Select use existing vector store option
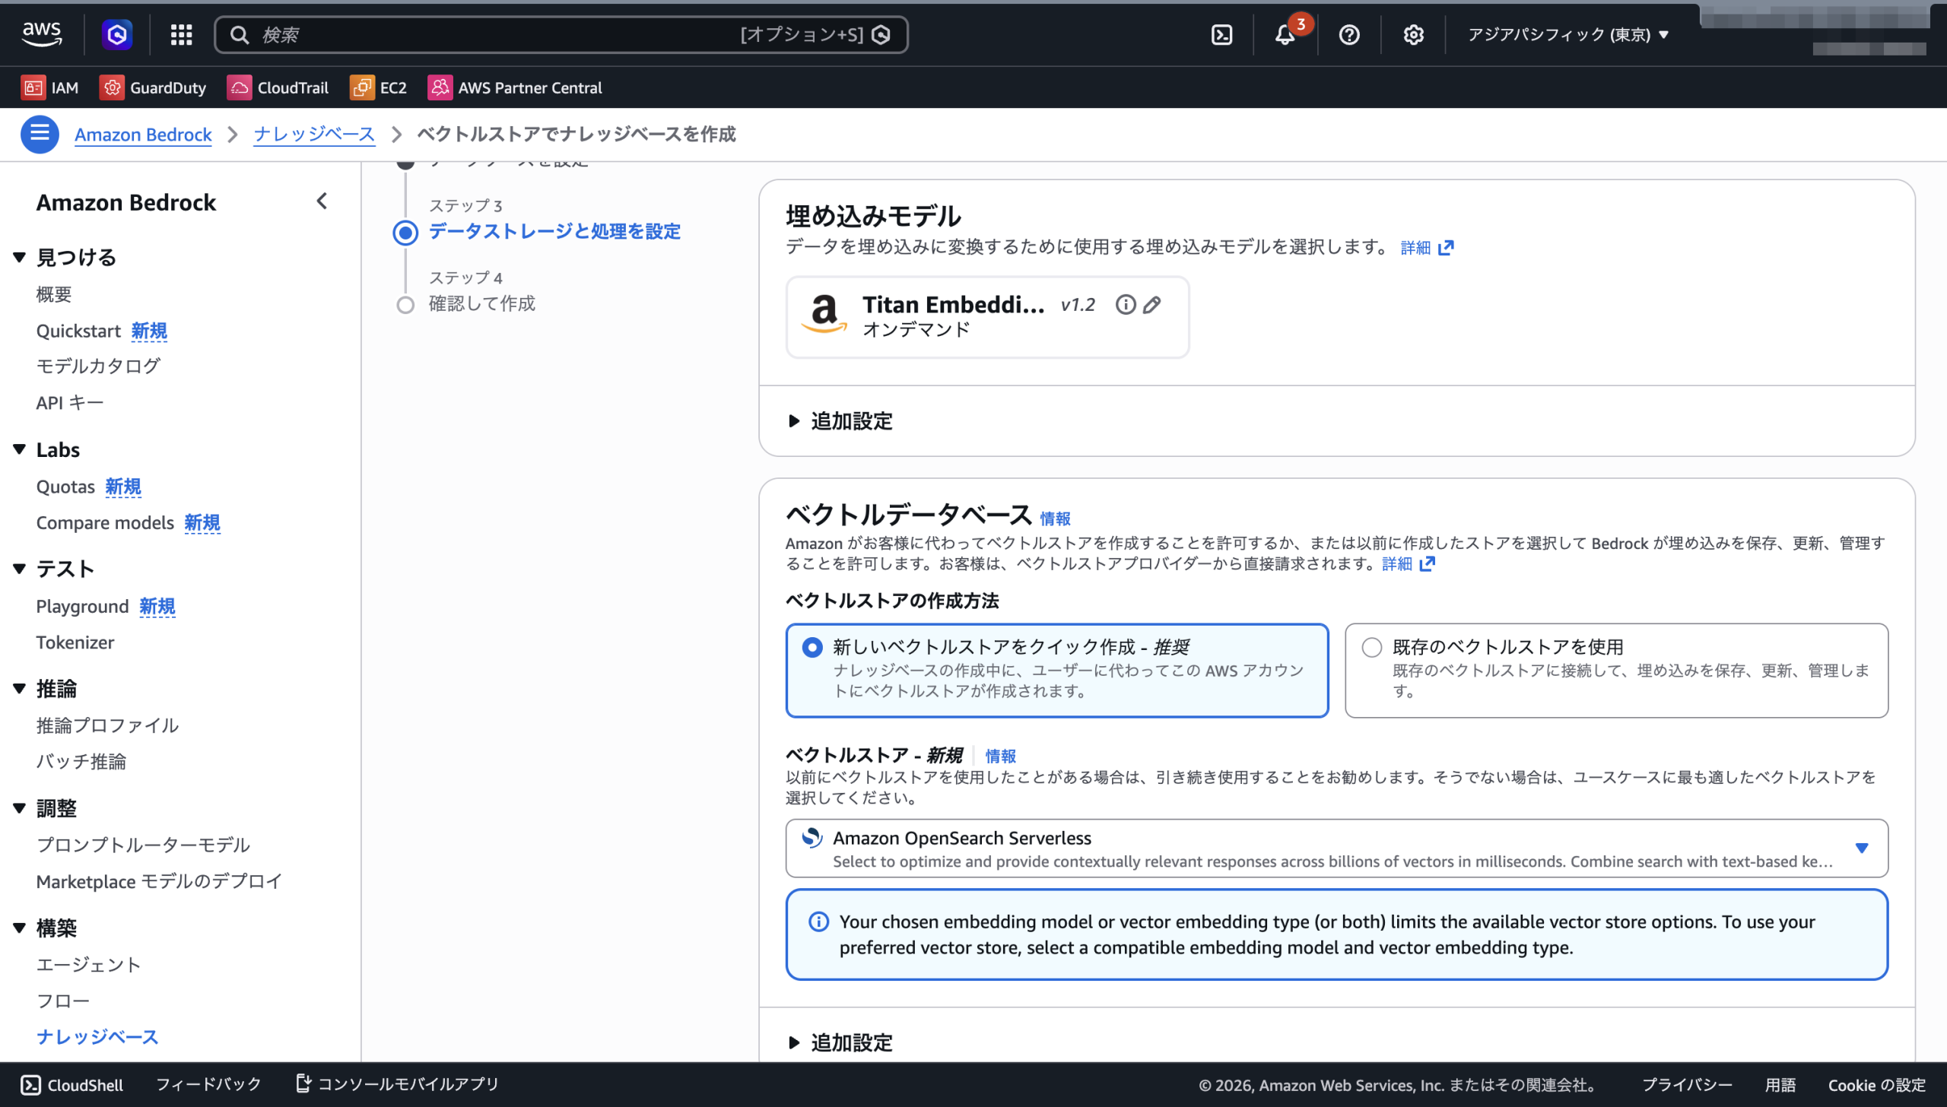This screenshot has width=1947, height=1107. tap(1372, 647)
